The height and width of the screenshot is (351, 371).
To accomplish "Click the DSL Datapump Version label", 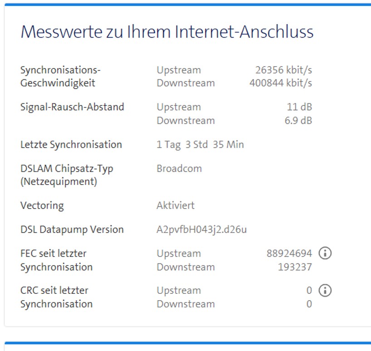I will tap(72, 229).
